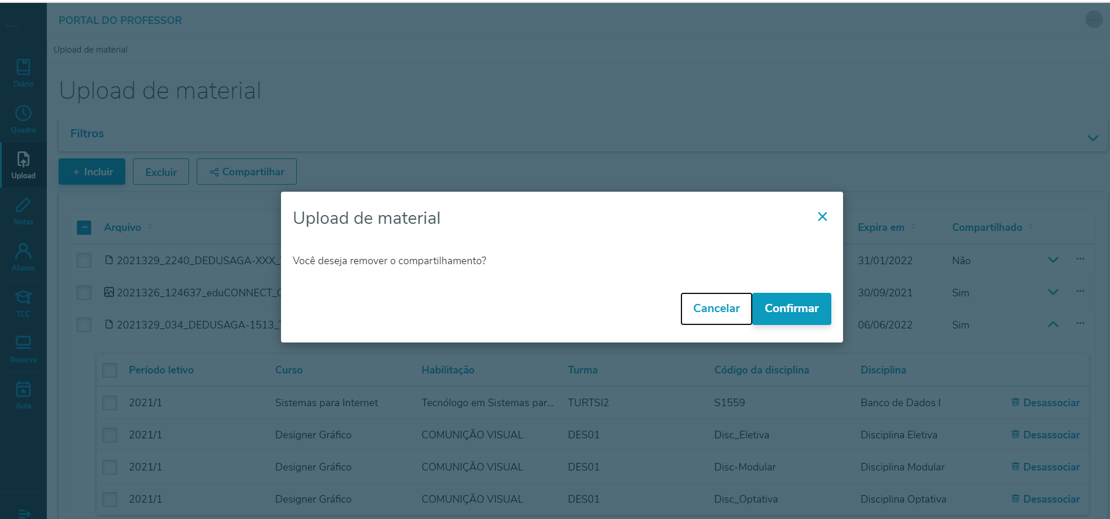The image size is (1110, 519).
Task: Expand details of the 30/09/2021 file row
Action: [1053, 292]
